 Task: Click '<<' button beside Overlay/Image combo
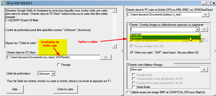(204, 29)
